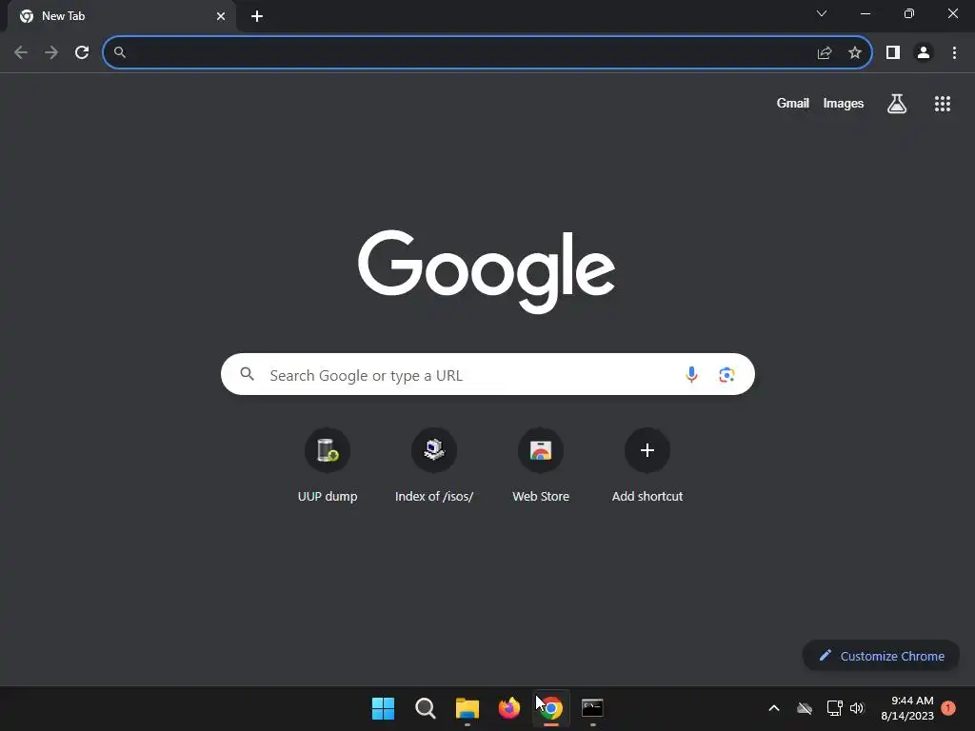Open File Explorer from taskbar
Viewport: 975px width, 731px height.
467,708
